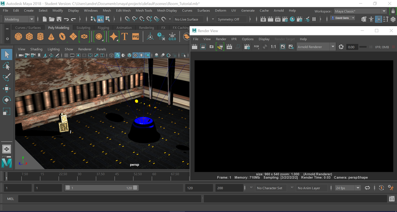Create a new scene from status line
The image size is (397, 212).
click(45, 19)
